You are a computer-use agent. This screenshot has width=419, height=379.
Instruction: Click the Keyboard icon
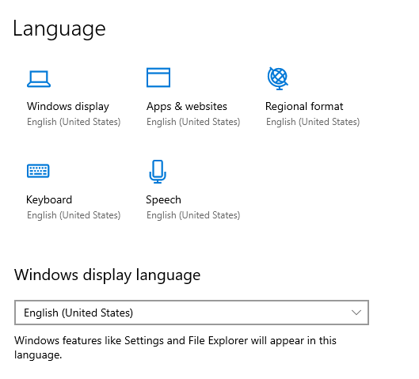click(x=38, y=171)
